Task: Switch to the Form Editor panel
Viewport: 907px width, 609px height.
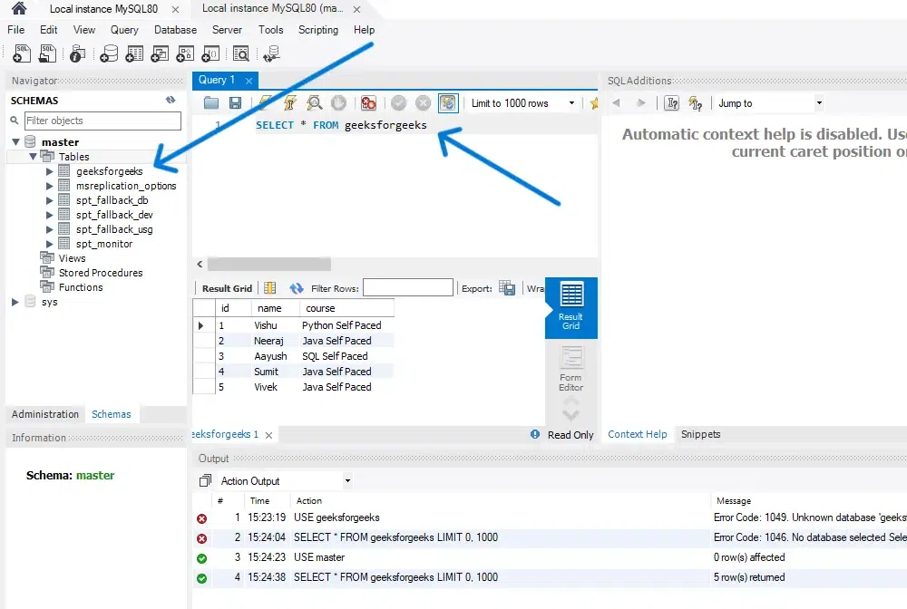Action: click(571, 369)
